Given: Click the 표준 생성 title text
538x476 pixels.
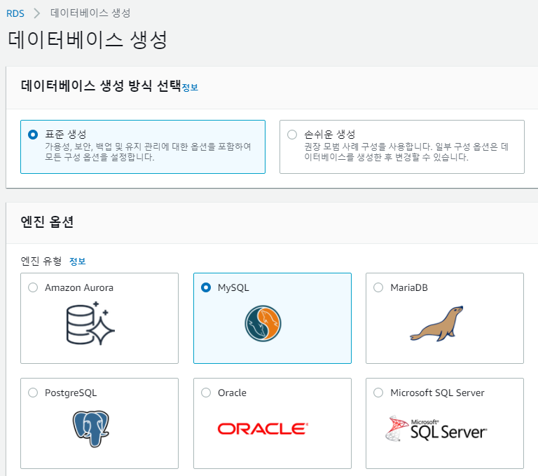Looking at the screenshot, I should pyautogui.click(x=66, y=135).
